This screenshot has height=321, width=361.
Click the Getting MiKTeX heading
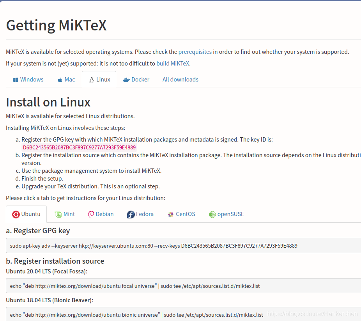57,25
